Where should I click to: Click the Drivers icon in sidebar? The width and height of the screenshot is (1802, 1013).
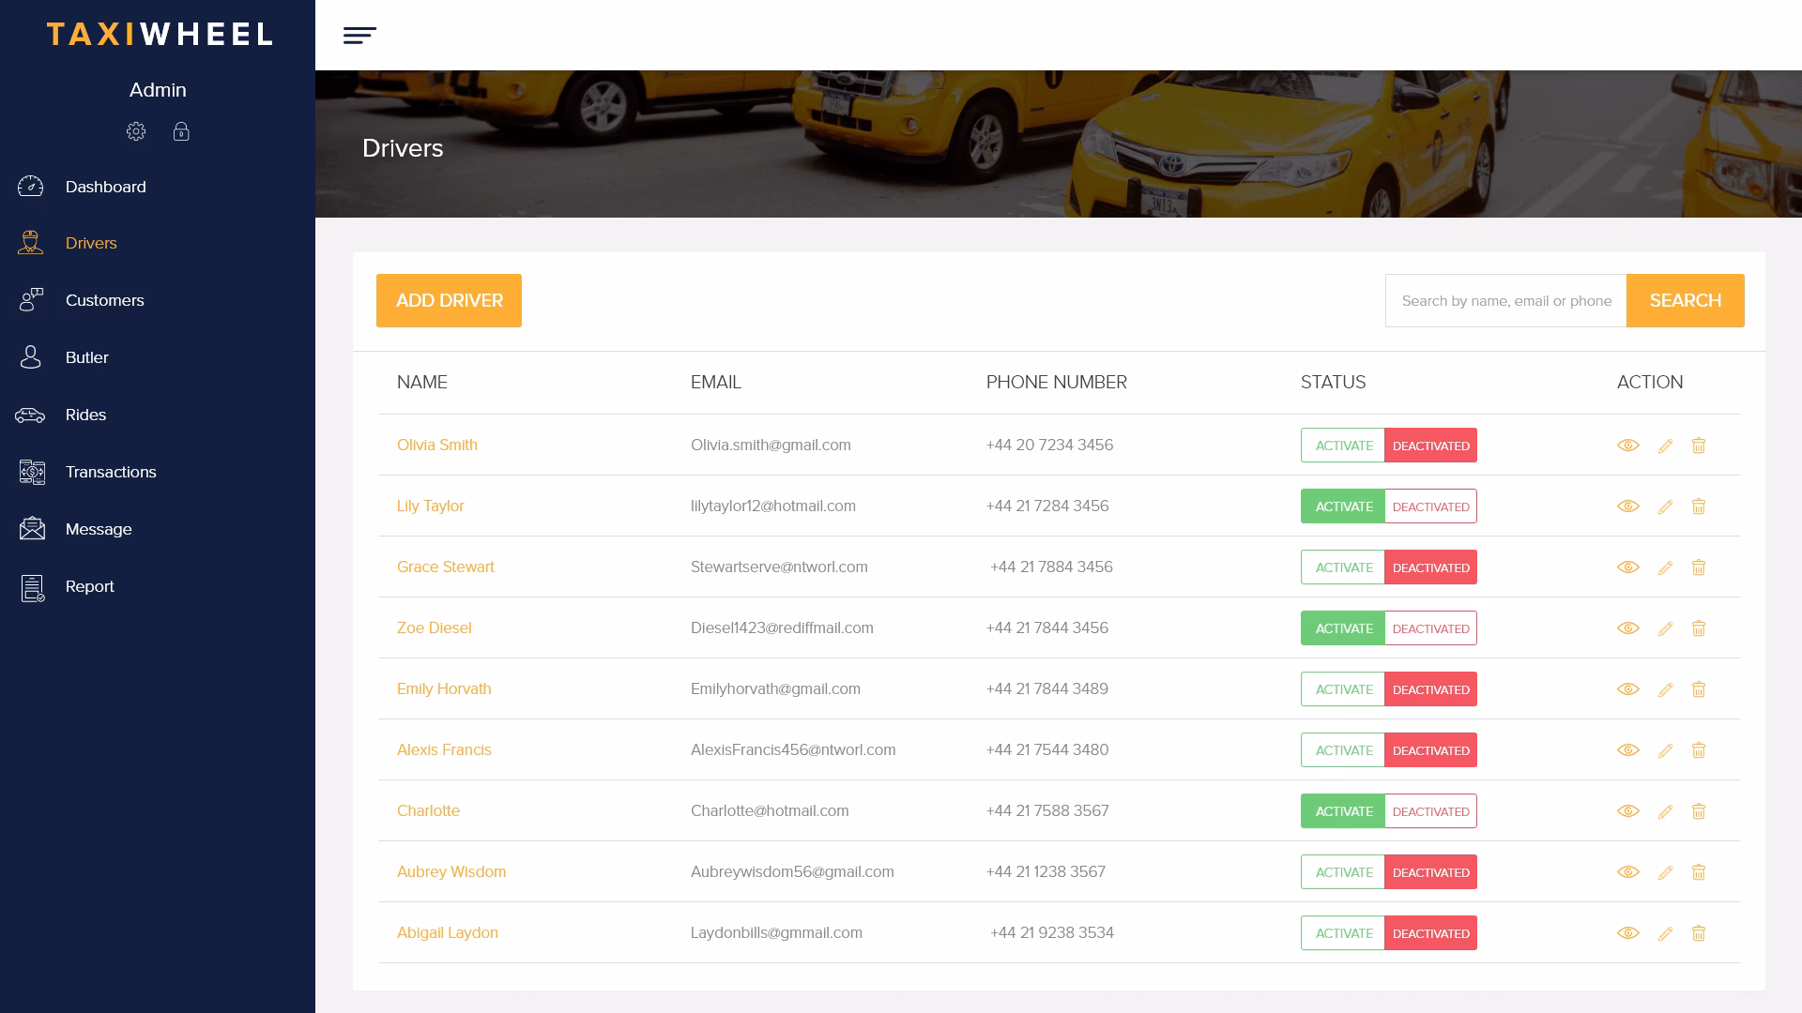31,243
